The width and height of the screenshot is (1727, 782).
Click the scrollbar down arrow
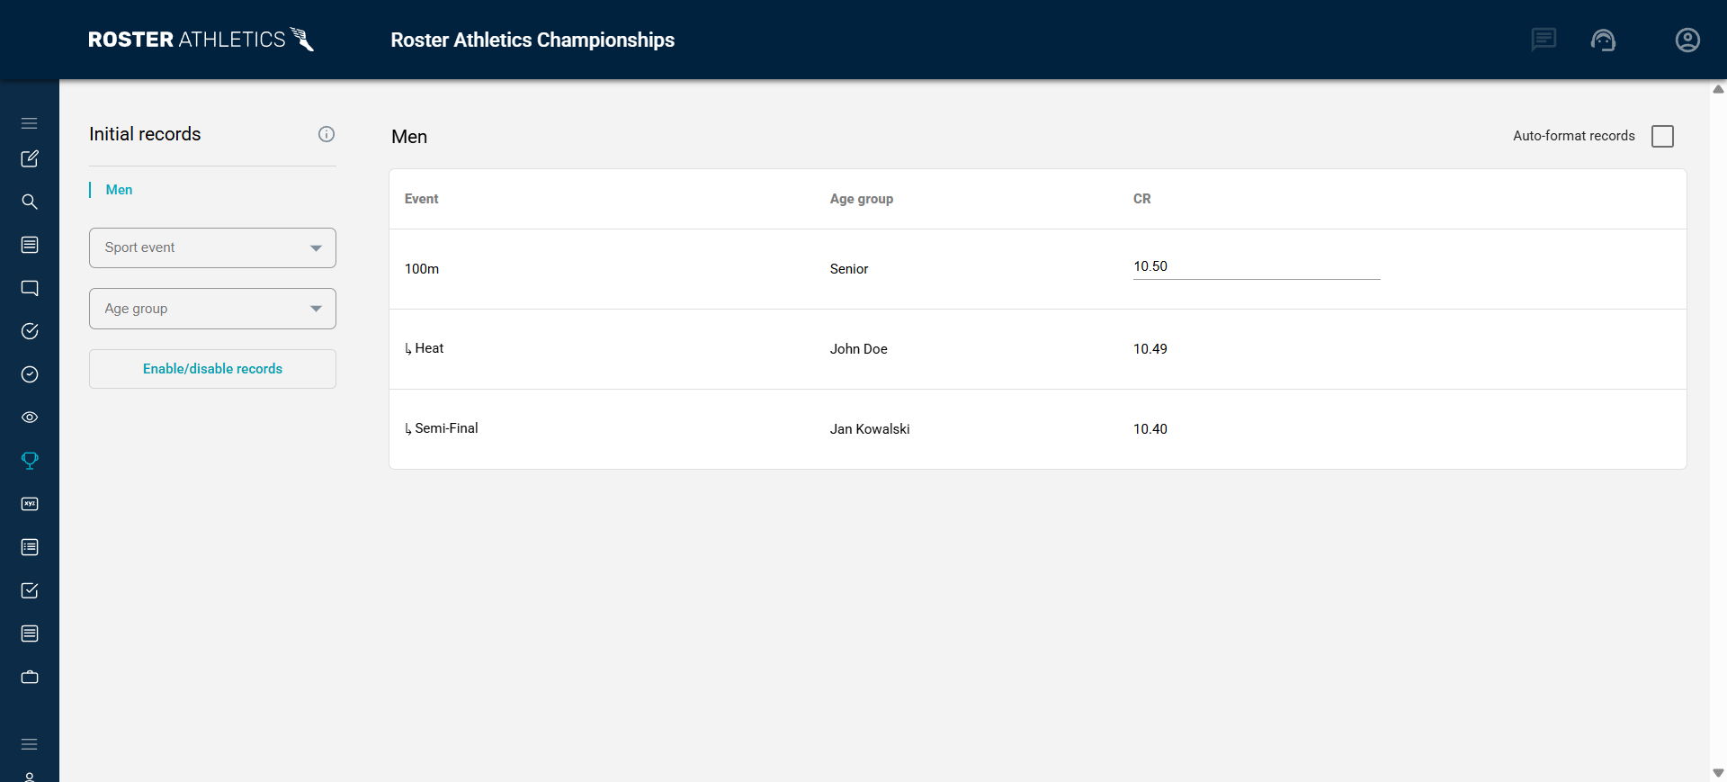click(1718, 773)
